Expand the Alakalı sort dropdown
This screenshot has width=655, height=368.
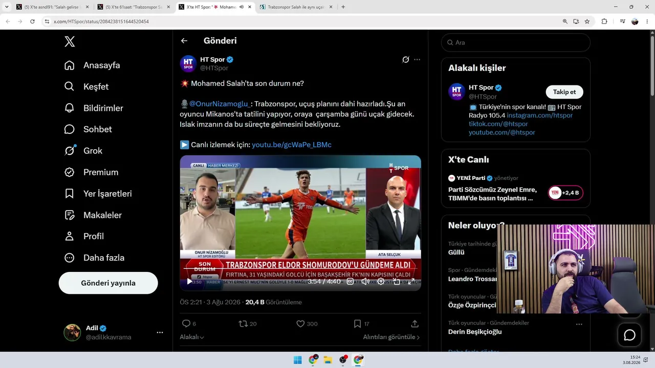[x=192, y=337]
